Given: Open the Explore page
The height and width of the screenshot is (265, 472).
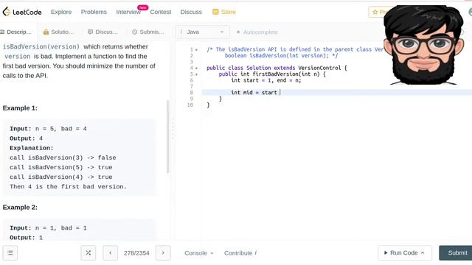Looking at the screenshot, I should click(61, 12).
